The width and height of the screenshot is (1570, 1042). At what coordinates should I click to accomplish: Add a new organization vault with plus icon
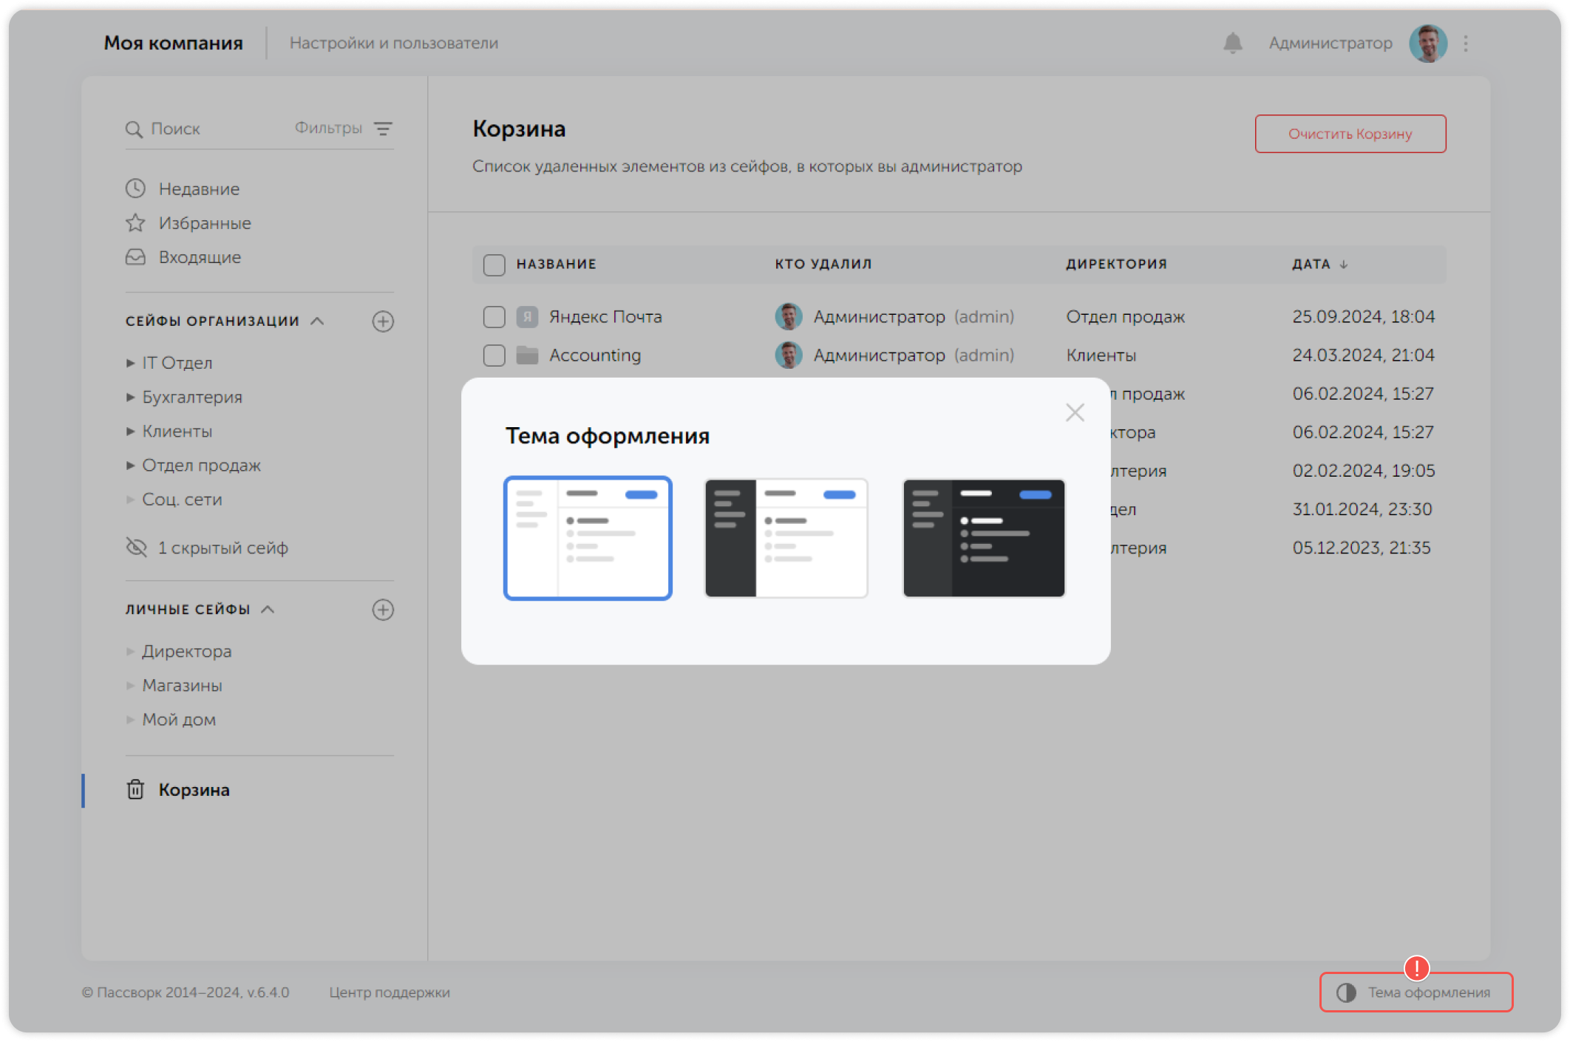[x=383, y=321]
